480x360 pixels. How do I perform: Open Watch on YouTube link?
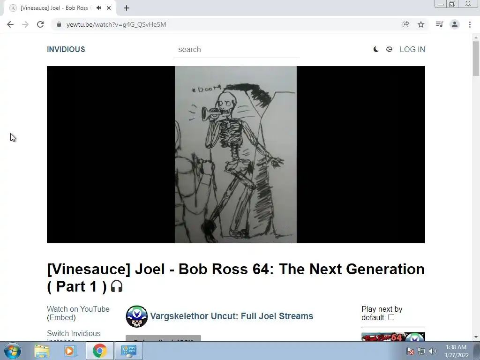78,309
